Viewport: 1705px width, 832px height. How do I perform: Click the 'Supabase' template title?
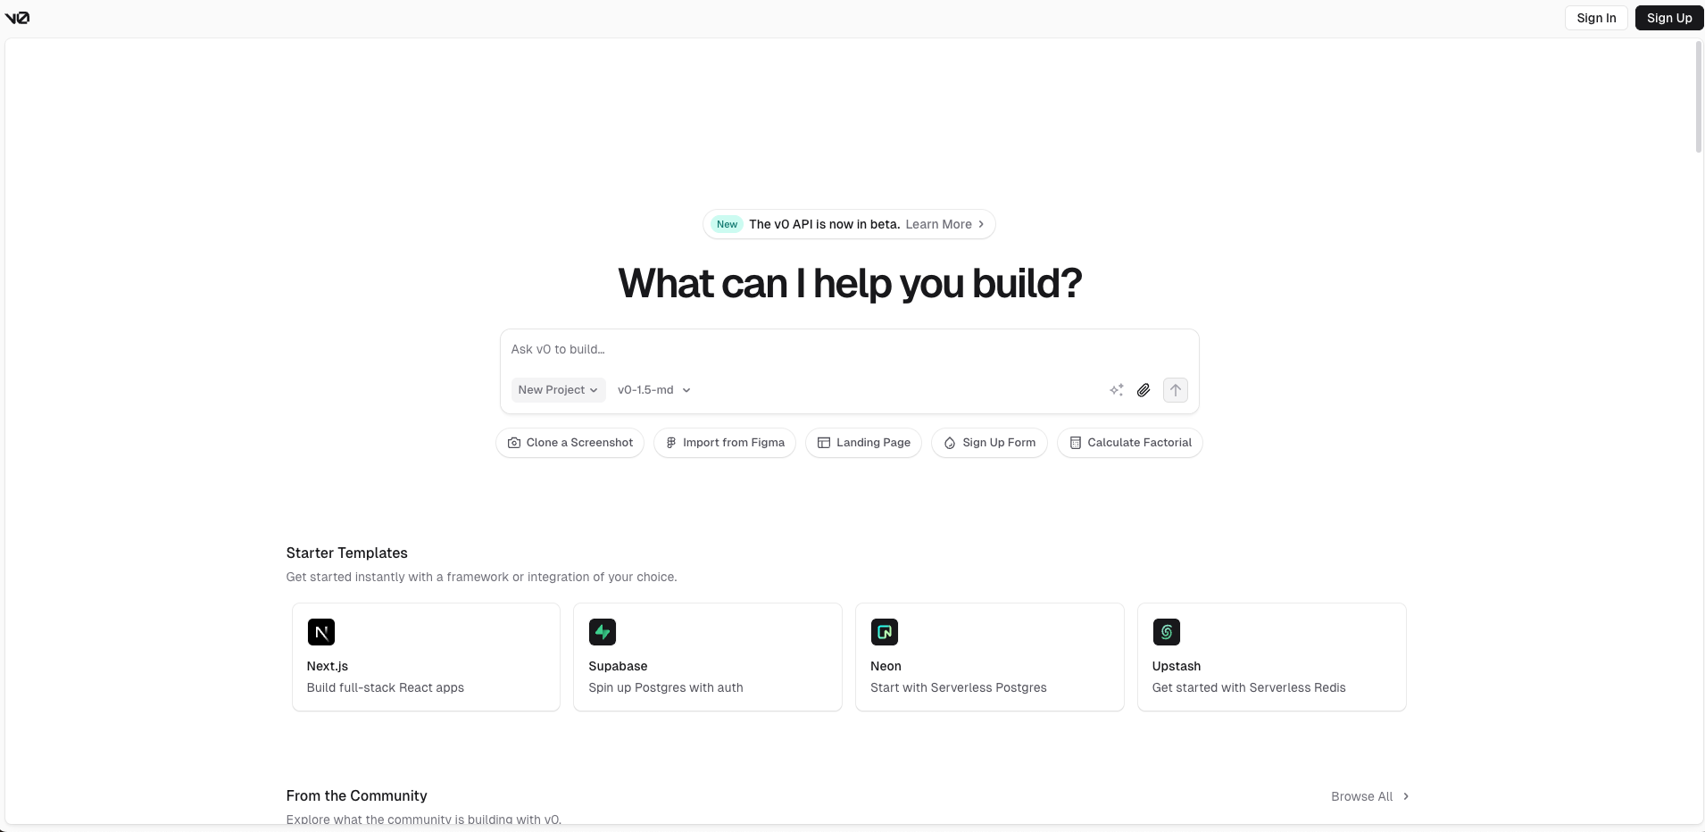pyautogui.click(x=618, y=666)
